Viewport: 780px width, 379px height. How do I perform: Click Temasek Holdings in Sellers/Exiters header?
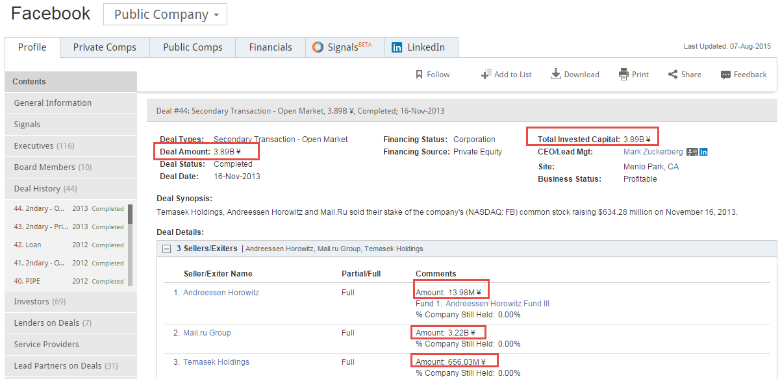(394, 249)
